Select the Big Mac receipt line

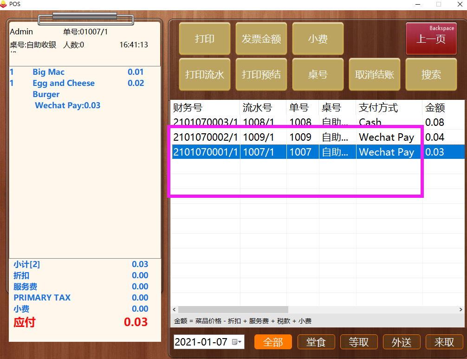click(x=77, y=72)
